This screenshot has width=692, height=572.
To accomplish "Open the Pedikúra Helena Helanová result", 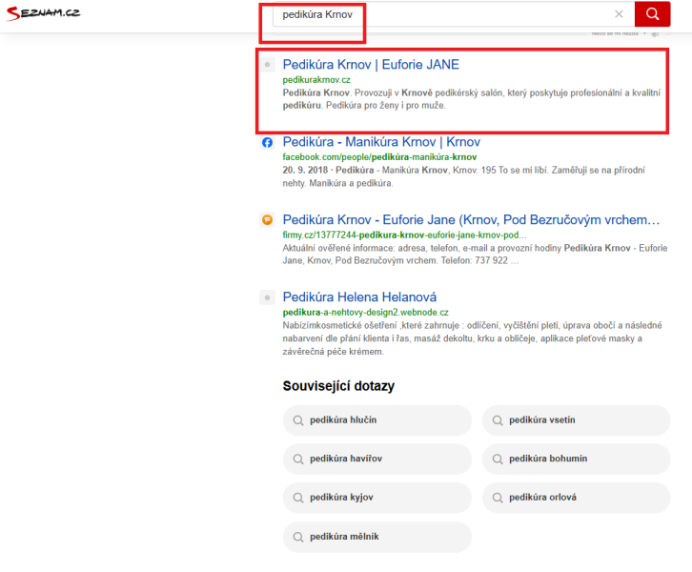I will click(359, 296).
